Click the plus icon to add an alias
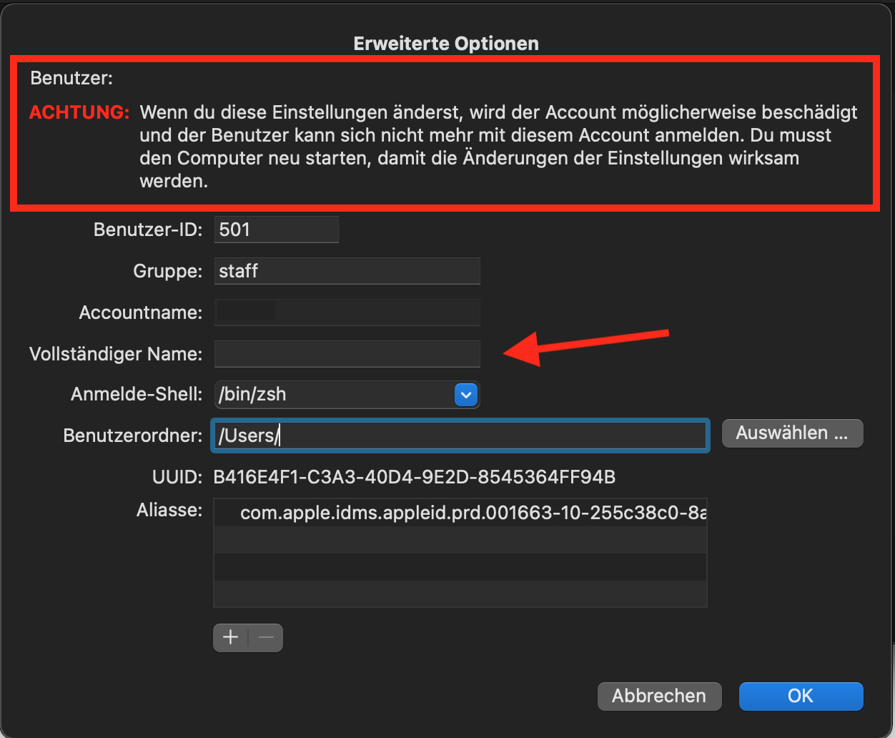Viewport: 895px width, 738px height. pos(231,638)
